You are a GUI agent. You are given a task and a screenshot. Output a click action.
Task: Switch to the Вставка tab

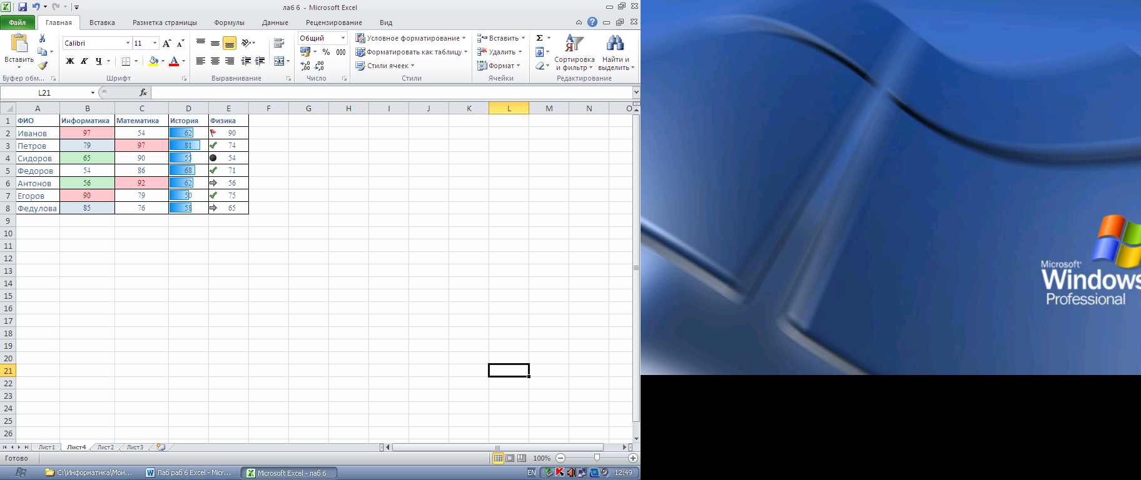coord(102,22)
